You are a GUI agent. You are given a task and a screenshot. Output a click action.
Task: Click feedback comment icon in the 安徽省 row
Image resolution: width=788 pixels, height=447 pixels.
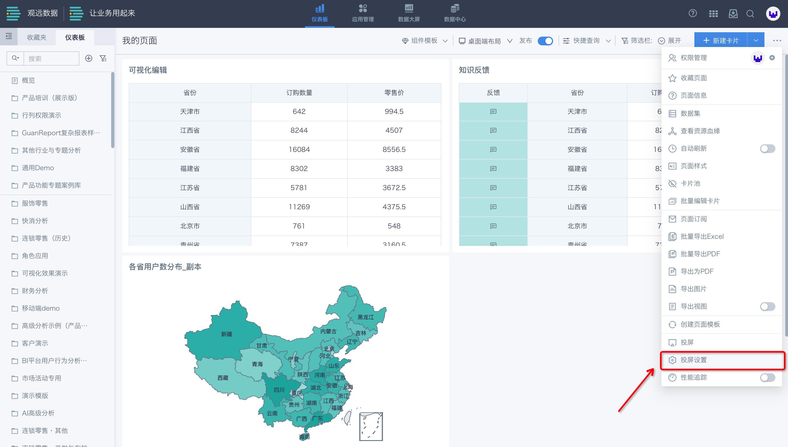click(x=493, y=149)
